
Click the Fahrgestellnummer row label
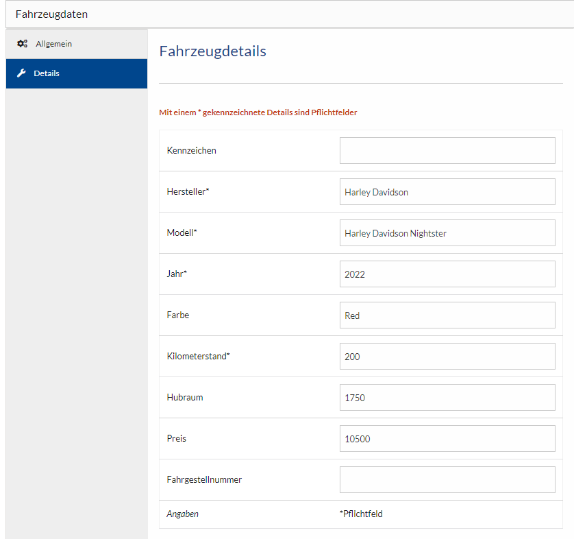[x=204, y=480]
